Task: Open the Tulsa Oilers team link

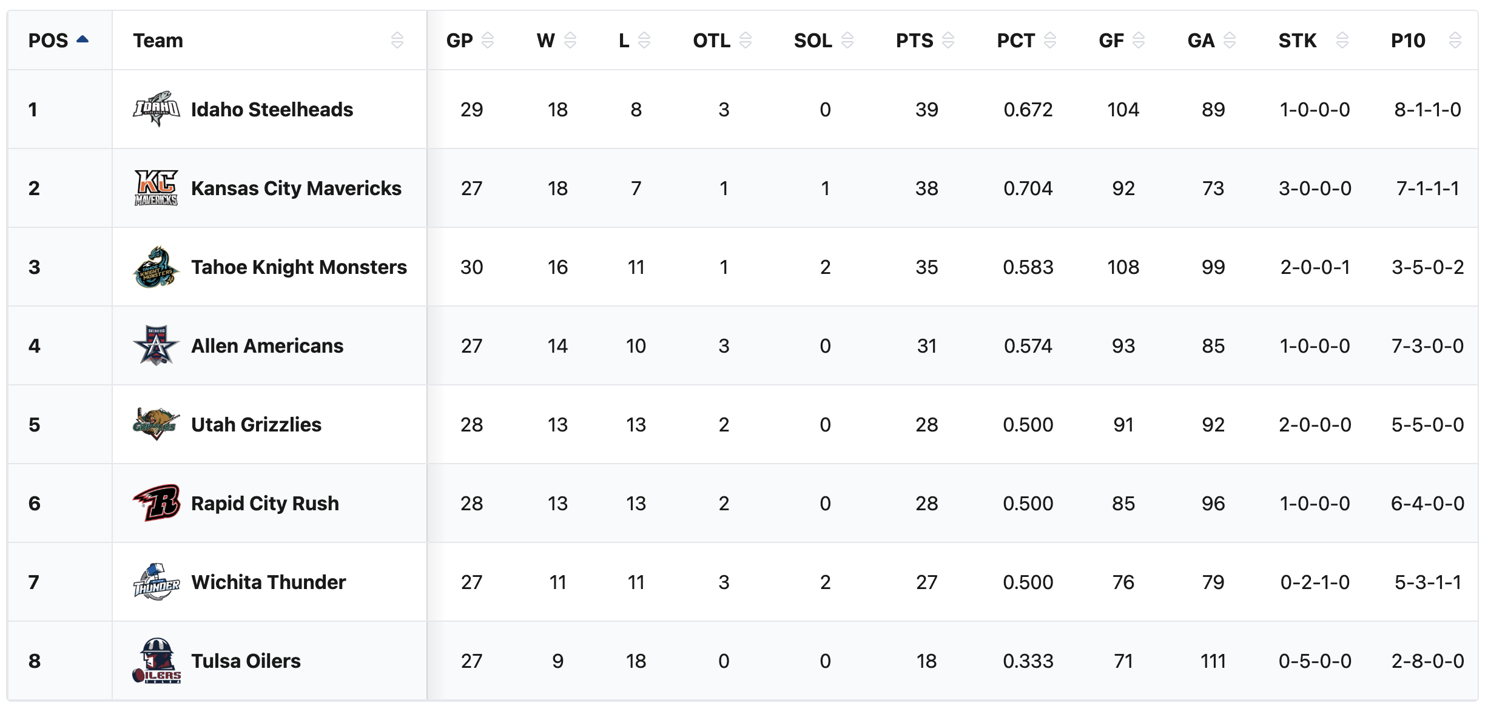Action: (x=246, y=661)
